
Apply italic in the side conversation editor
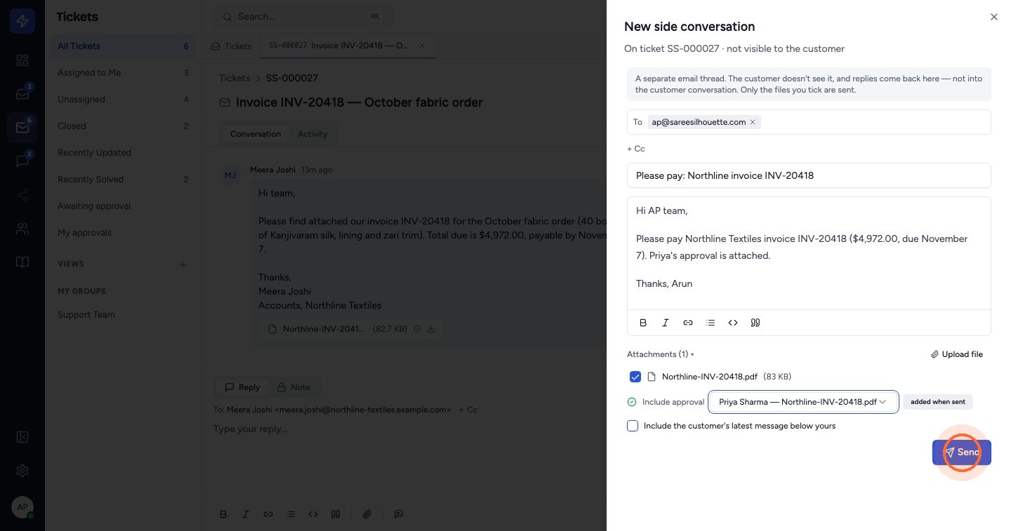click(x=666, y=323)
